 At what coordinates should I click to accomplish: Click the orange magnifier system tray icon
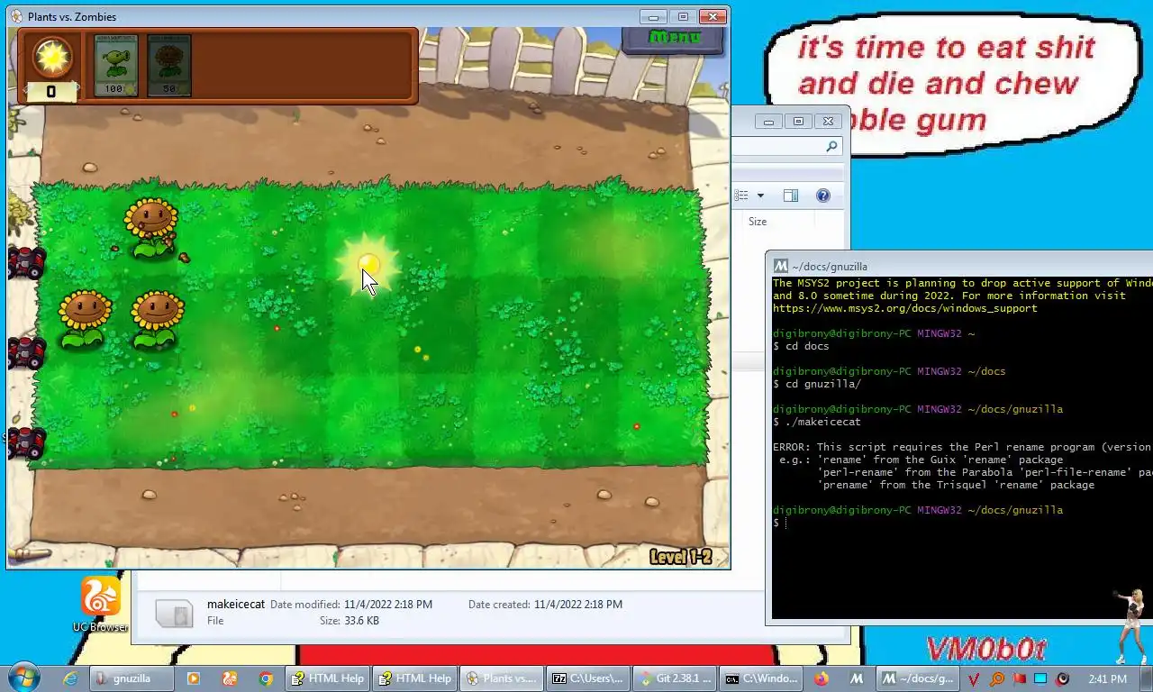[997, 678]
